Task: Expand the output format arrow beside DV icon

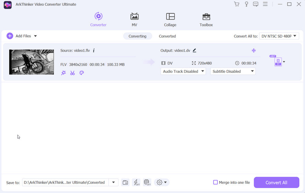Action: click(x=284, y=62)
